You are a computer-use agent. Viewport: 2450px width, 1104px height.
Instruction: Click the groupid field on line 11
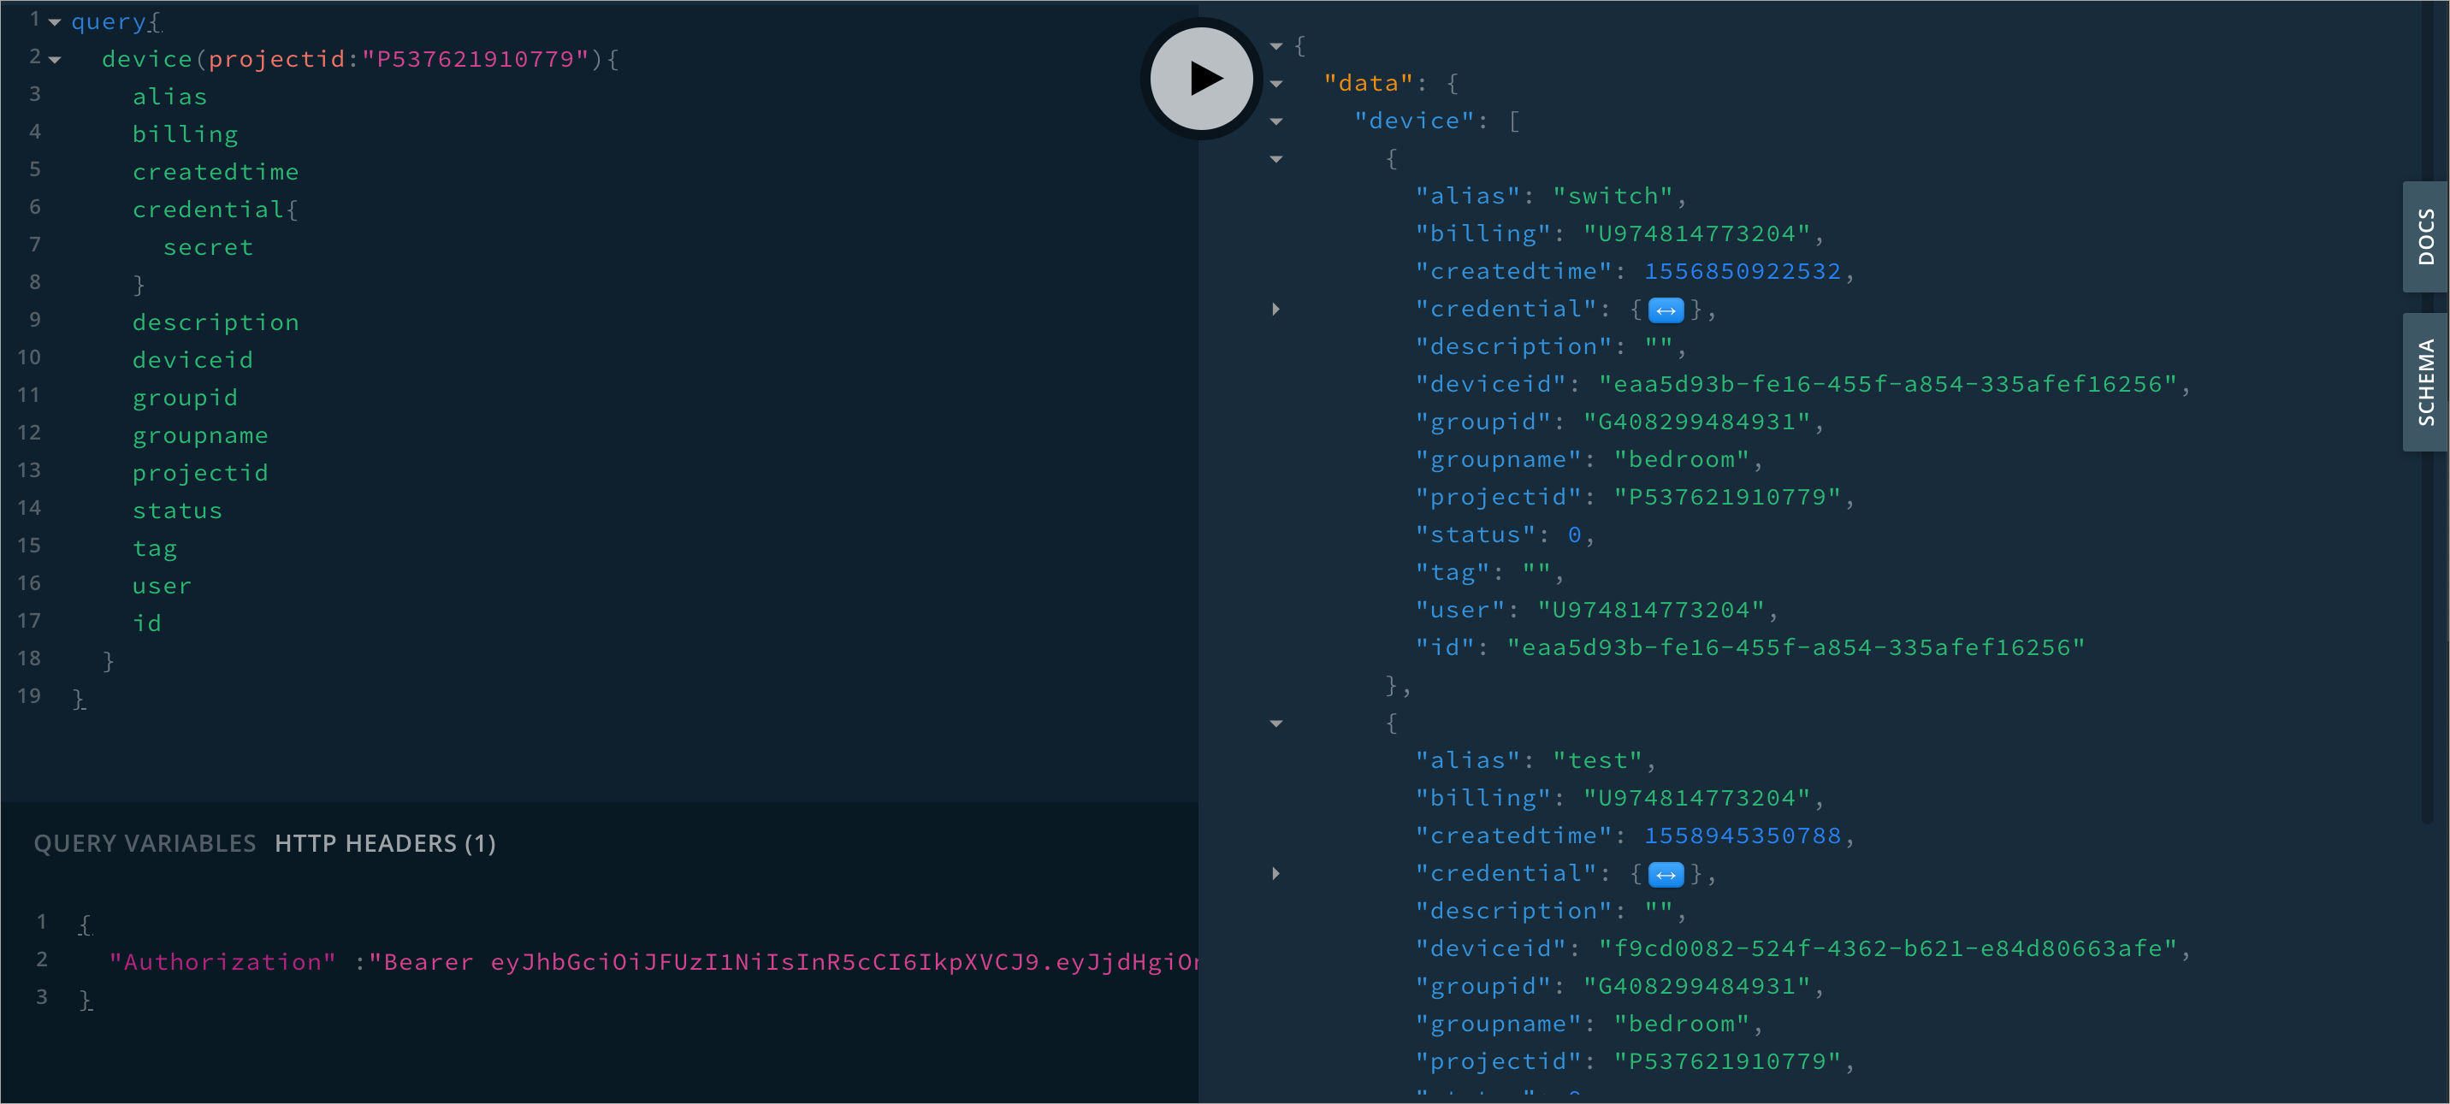coord(186,398)
